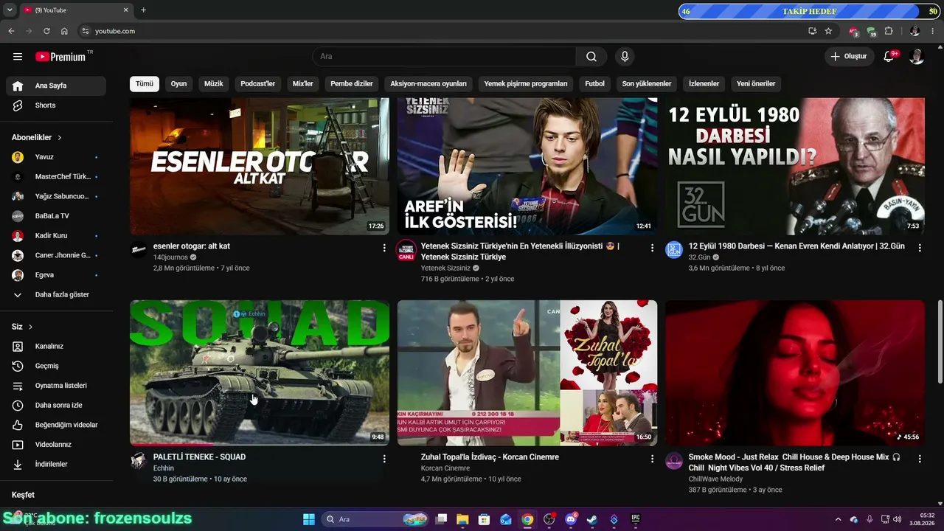
Task: Play the PALETLİ TENEKE tank thumbnail
Action: click(260, 372)
